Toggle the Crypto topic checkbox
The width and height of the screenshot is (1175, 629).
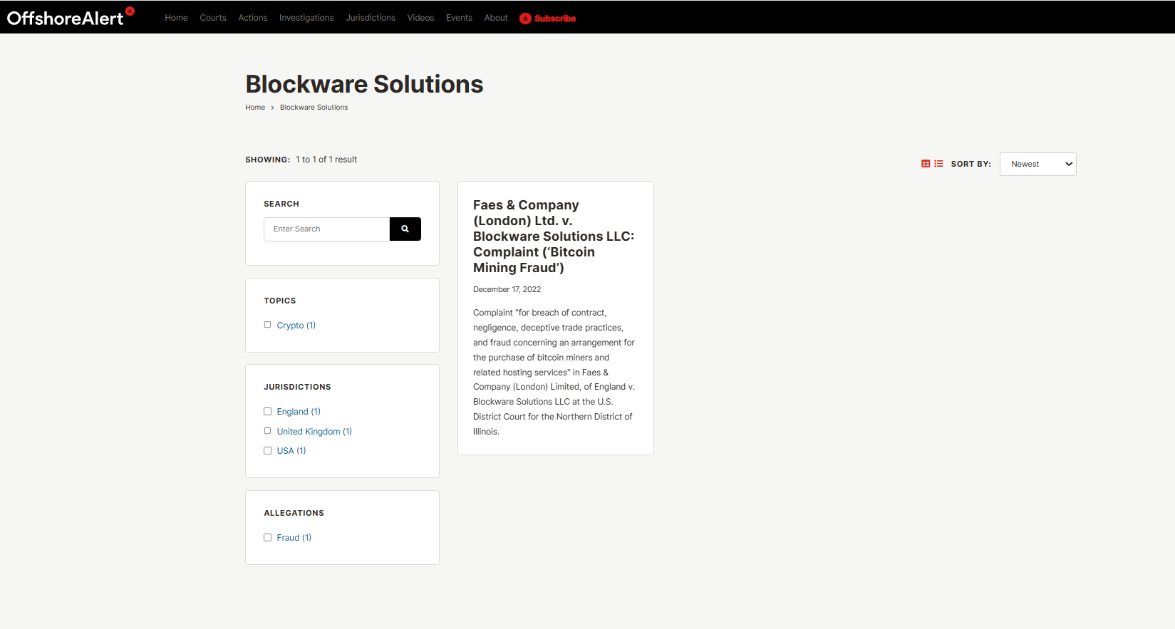pyautogui.click(x=268, y=325)
